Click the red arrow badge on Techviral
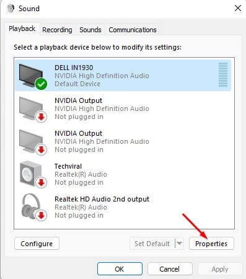This screenshot has width=246, height=279. point(42,182)
